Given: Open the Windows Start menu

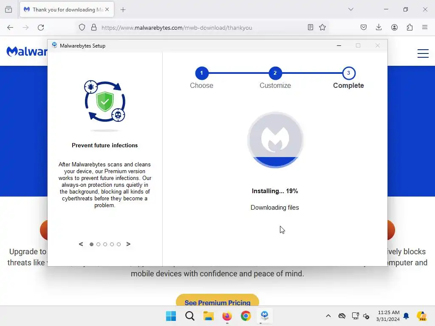Looking at the screenshot, I should click(171, 316).
